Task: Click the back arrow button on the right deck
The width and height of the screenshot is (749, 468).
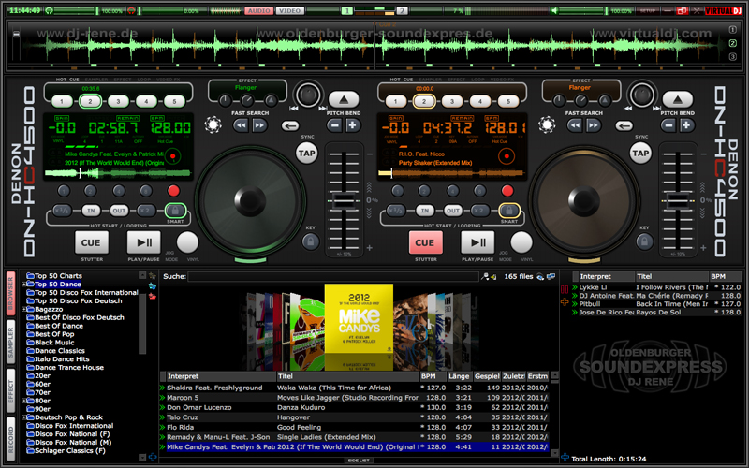Action: [x=624, y=126]
